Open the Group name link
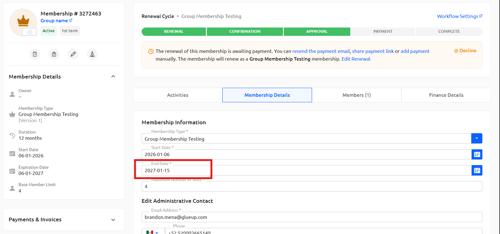This screenshot has height=234, width=500. click(56, 21)
